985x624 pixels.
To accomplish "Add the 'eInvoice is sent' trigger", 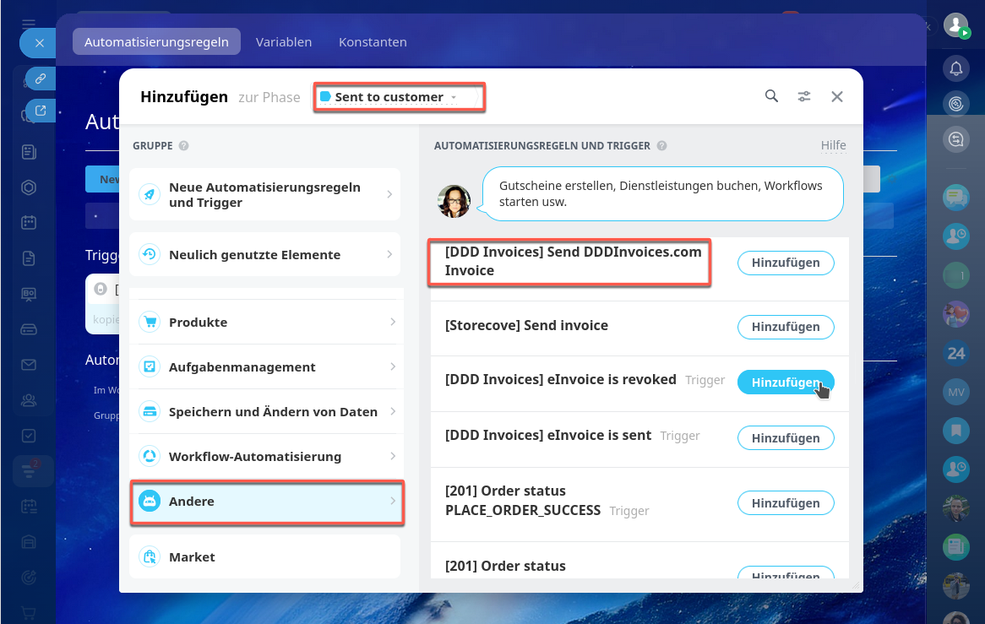I will click(x=786, y=438).
